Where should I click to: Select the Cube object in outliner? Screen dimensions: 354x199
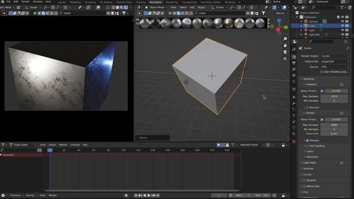312,26
